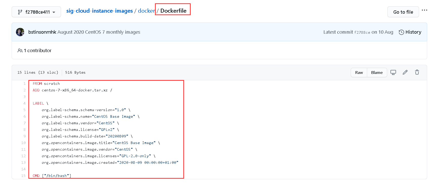Viewport: 433px width, 183px height.
Task: Delete this file with the trash icon
Action: [417, 72]
